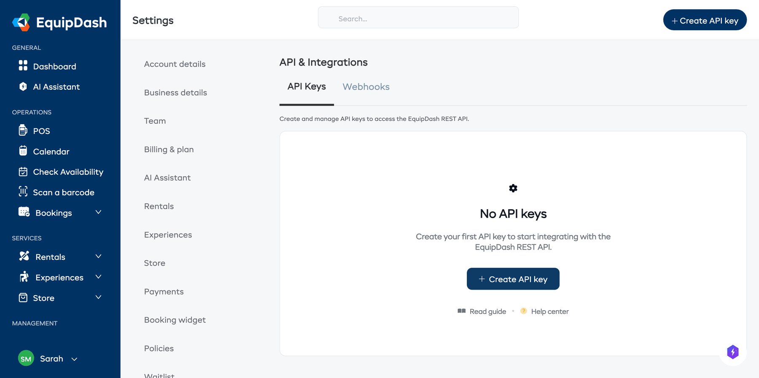The height and width of the screenshot is (378, 759).
Task: Open Check Availability sidebar label
Action: pos(68,172)
